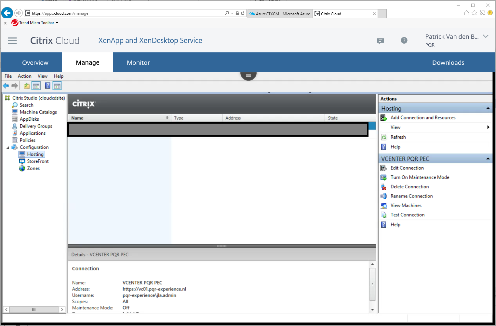Sort by the Name column header
Screen dimensions: 496x326
(x=119, y=118)
